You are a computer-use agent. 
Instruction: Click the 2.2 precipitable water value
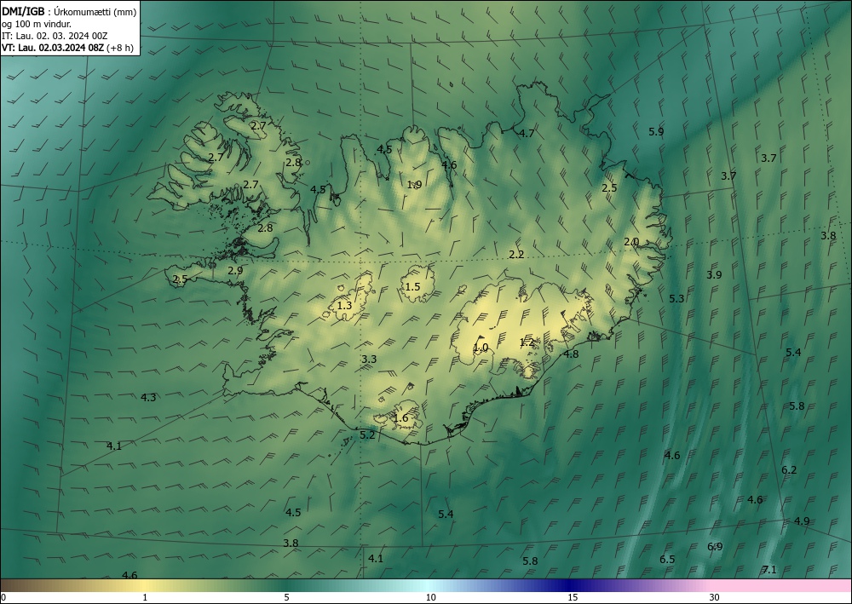[516, 255]
